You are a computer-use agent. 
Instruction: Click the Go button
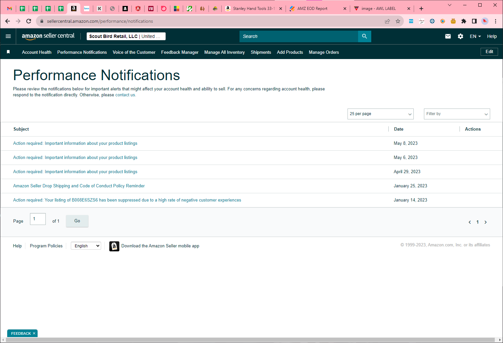pos(77,221)
